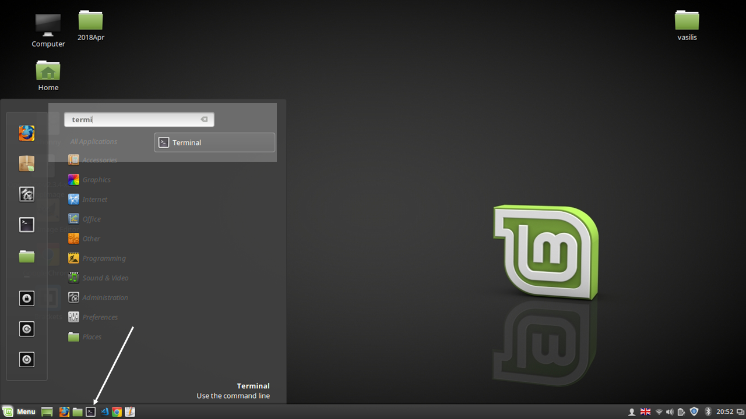
Task: Open Files folder icon in favorites sidebar
Action: tap(26, 256)
